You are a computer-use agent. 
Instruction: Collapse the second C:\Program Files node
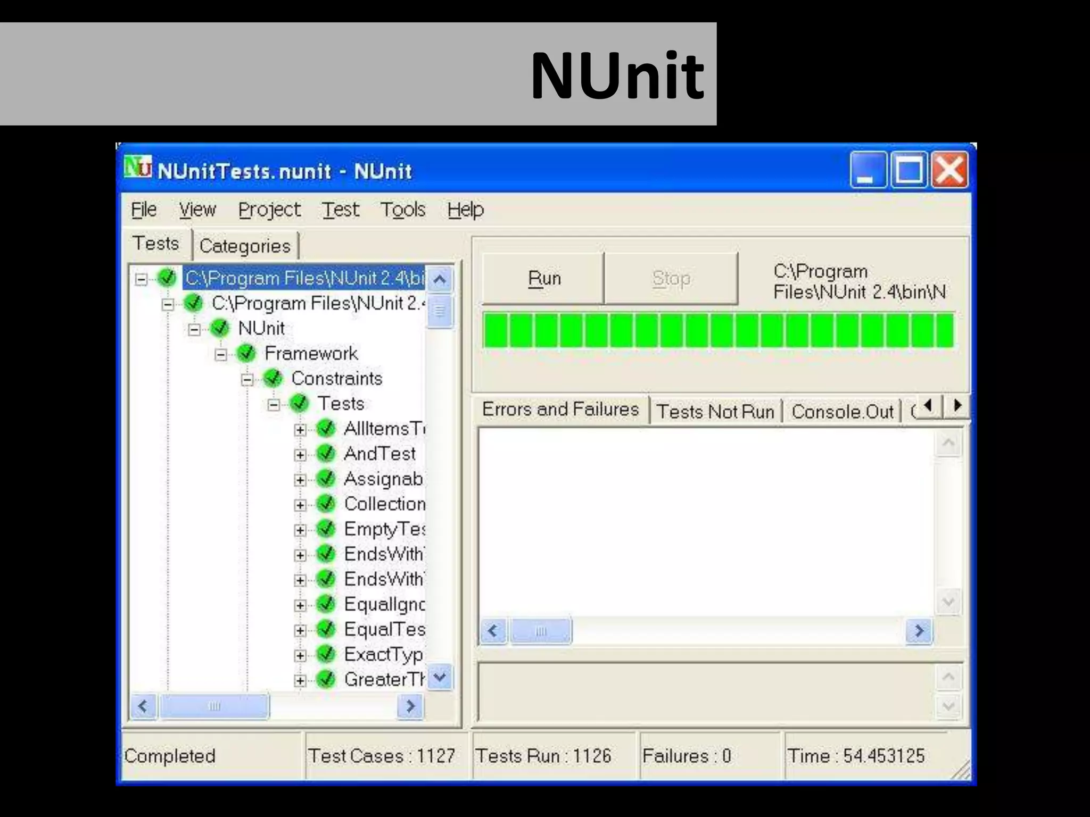(x=168, y=305)
